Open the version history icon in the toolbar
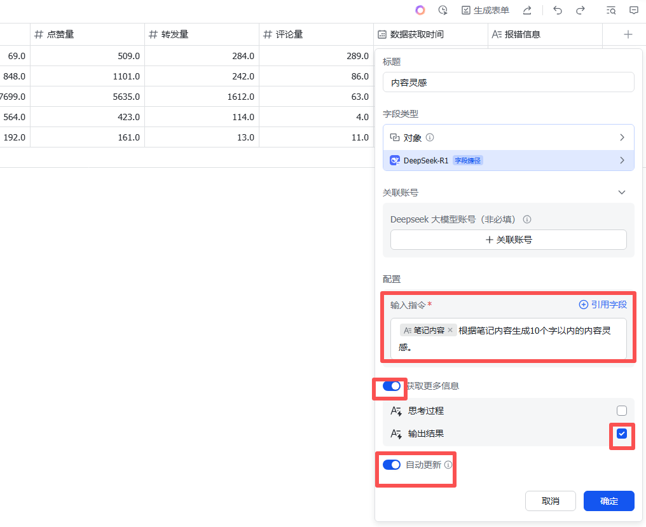 point(443,10)
